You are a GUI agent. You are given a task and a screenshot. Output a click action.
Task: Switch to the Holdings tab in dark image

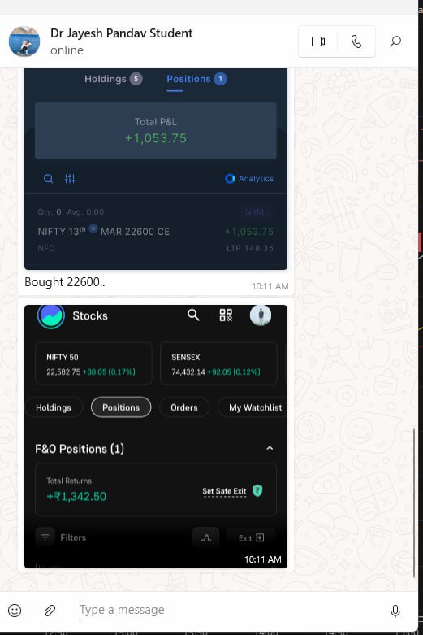point(113,79)
